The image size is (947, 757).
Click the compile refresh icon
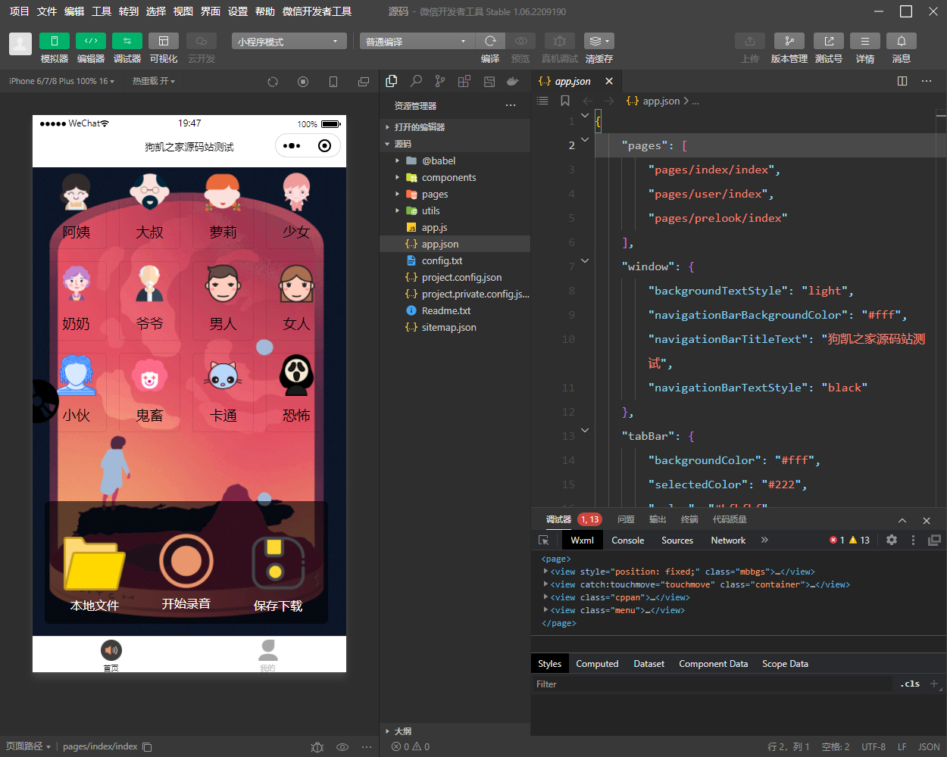(490, 41)
